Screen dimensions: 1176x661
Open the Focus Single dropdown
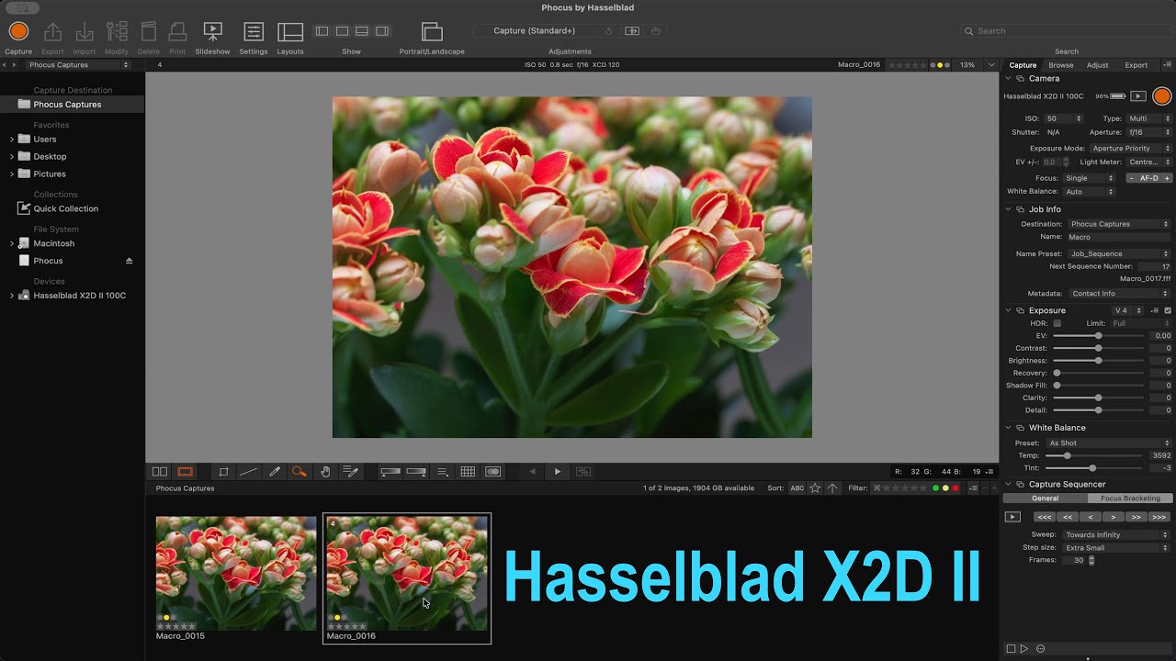point(1090,178)
